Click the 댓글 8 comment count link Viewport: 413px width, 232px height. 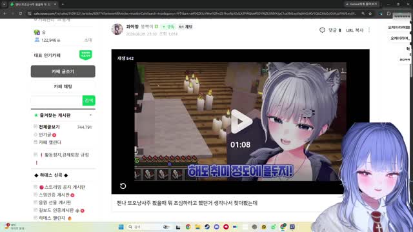coord(334,30)
